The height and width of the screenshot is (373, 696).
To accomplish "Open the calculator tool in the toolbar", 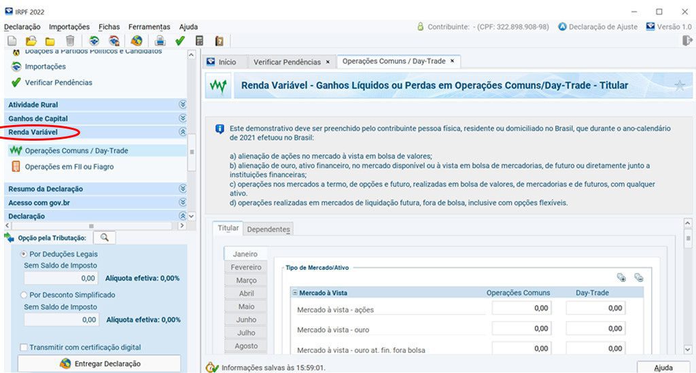I will click(199, 41).
